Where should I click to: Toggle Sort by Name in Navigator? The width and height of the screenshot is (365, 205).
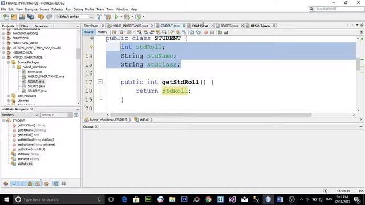(55, 183)
